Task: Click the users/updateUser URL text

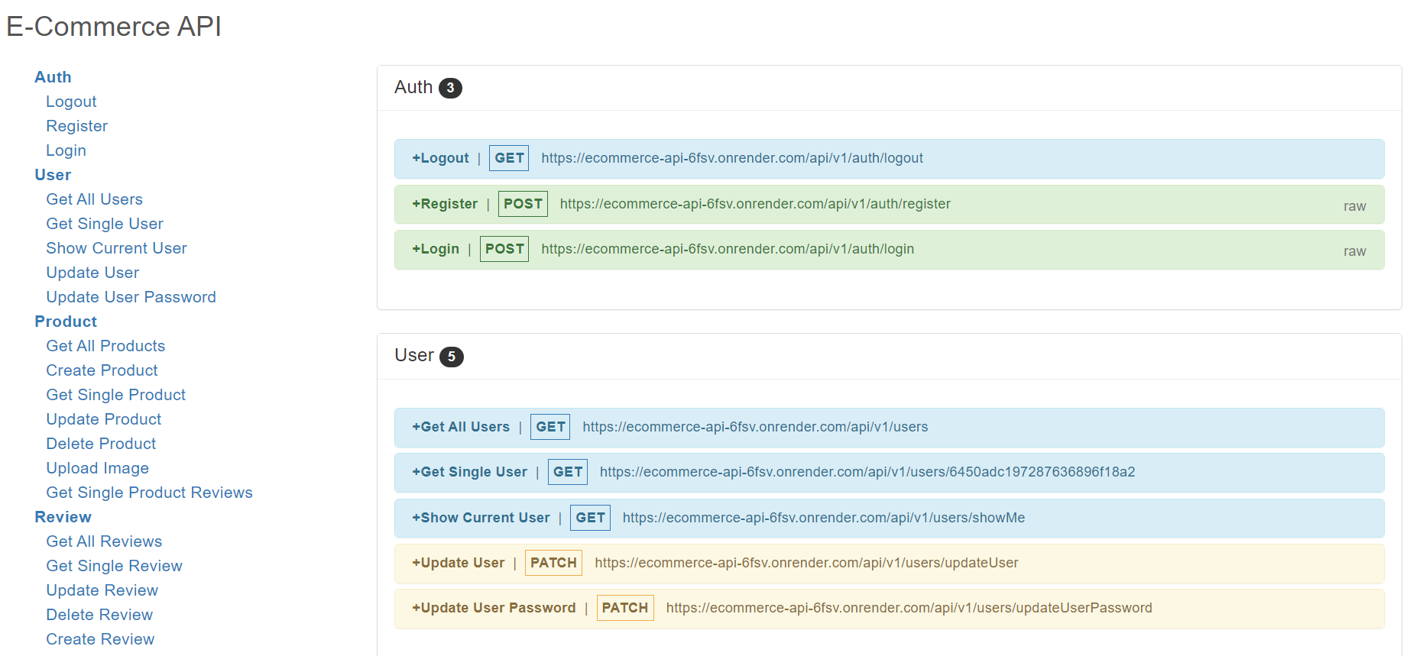Action: (x=806, y=563)
